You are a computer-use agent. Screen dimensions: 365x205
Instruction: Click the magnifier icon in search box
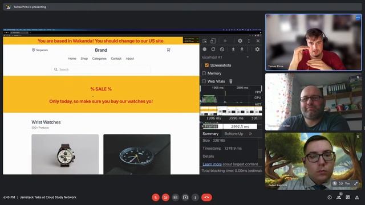point(56,69)
